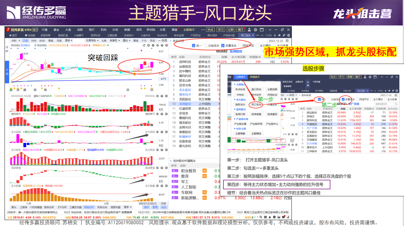This screenshot has width=404, height=226.
Task: Check 四线开花 checkbox in the inset window
Action: click(357, 99)
